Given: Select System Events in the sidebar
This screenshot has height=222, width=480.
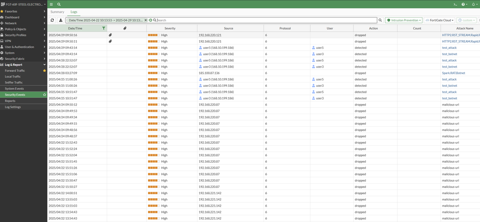Looking at the screenshot, I should click(x=14, y=89).
